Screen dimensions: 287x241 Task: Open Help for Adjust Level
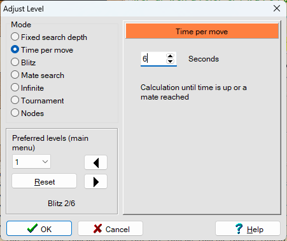click(x=248, y=228)
